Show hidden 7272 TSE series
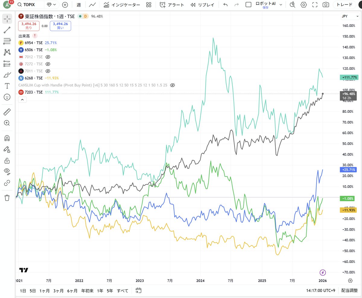This screenshot has width=362, height=298. (47, 64)
